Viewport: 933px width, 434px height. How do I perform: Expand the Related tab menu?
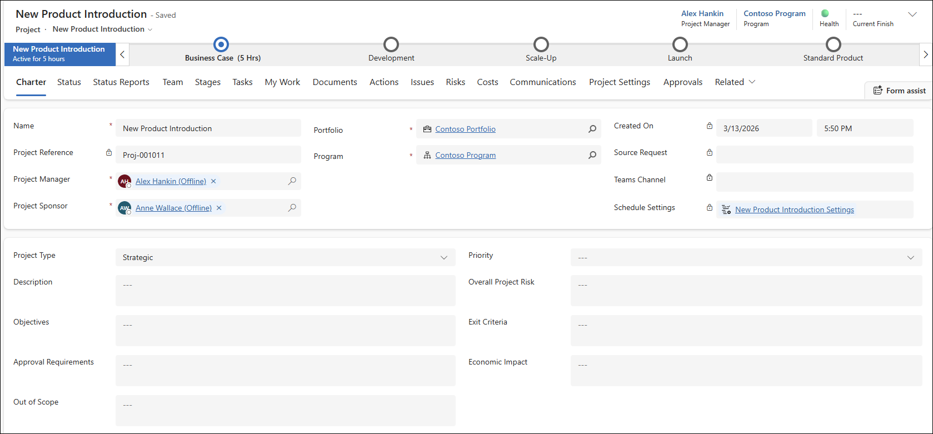pyautogui.click(x=735, y=82)
